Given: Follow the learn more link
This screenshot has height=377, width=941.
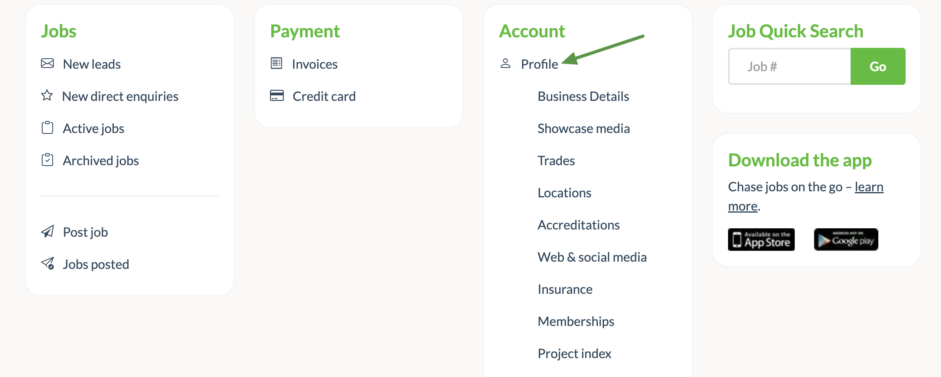Looking at the screenshot, I should (x=869, y=187).
